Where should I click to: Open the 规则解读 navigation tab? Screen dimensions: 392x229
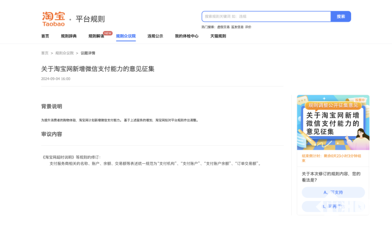[x=96, y=36]
